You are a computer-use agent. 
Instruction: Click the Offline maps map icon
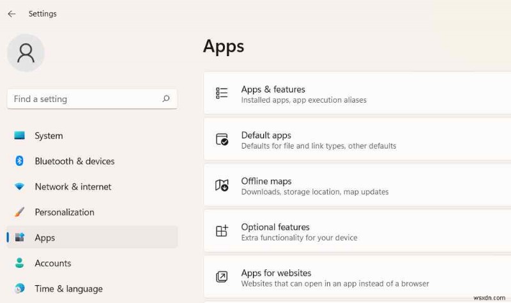(x=222, y=186)
